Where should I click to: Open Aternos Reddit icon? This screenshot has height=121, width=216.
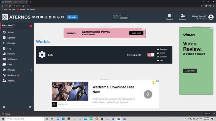coord(50,17)
